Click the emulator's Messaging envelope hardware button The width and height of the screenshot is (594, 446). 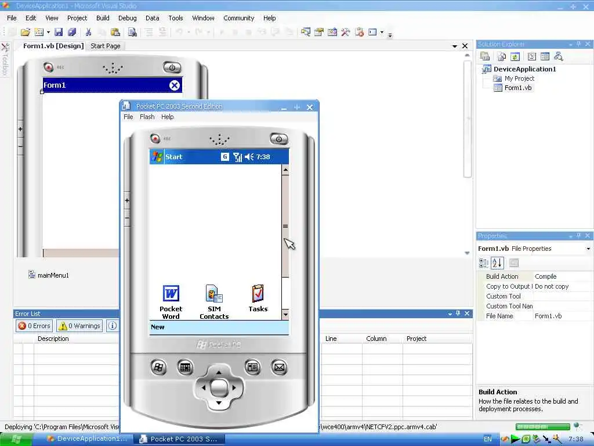coord(279,367)
